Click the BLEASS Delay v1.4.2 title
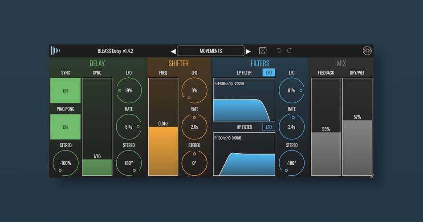Image resolution: width=423 pixels, height=222 pixels. pyautogui.click(x=115, y=51)
